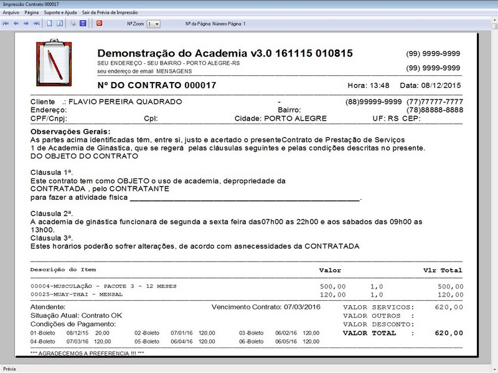This screenshot has width=498, height=373.
Task: Click the VALOR TOTAL 620,00 amount
Action: pyautogui.click(x=449, y=333)
